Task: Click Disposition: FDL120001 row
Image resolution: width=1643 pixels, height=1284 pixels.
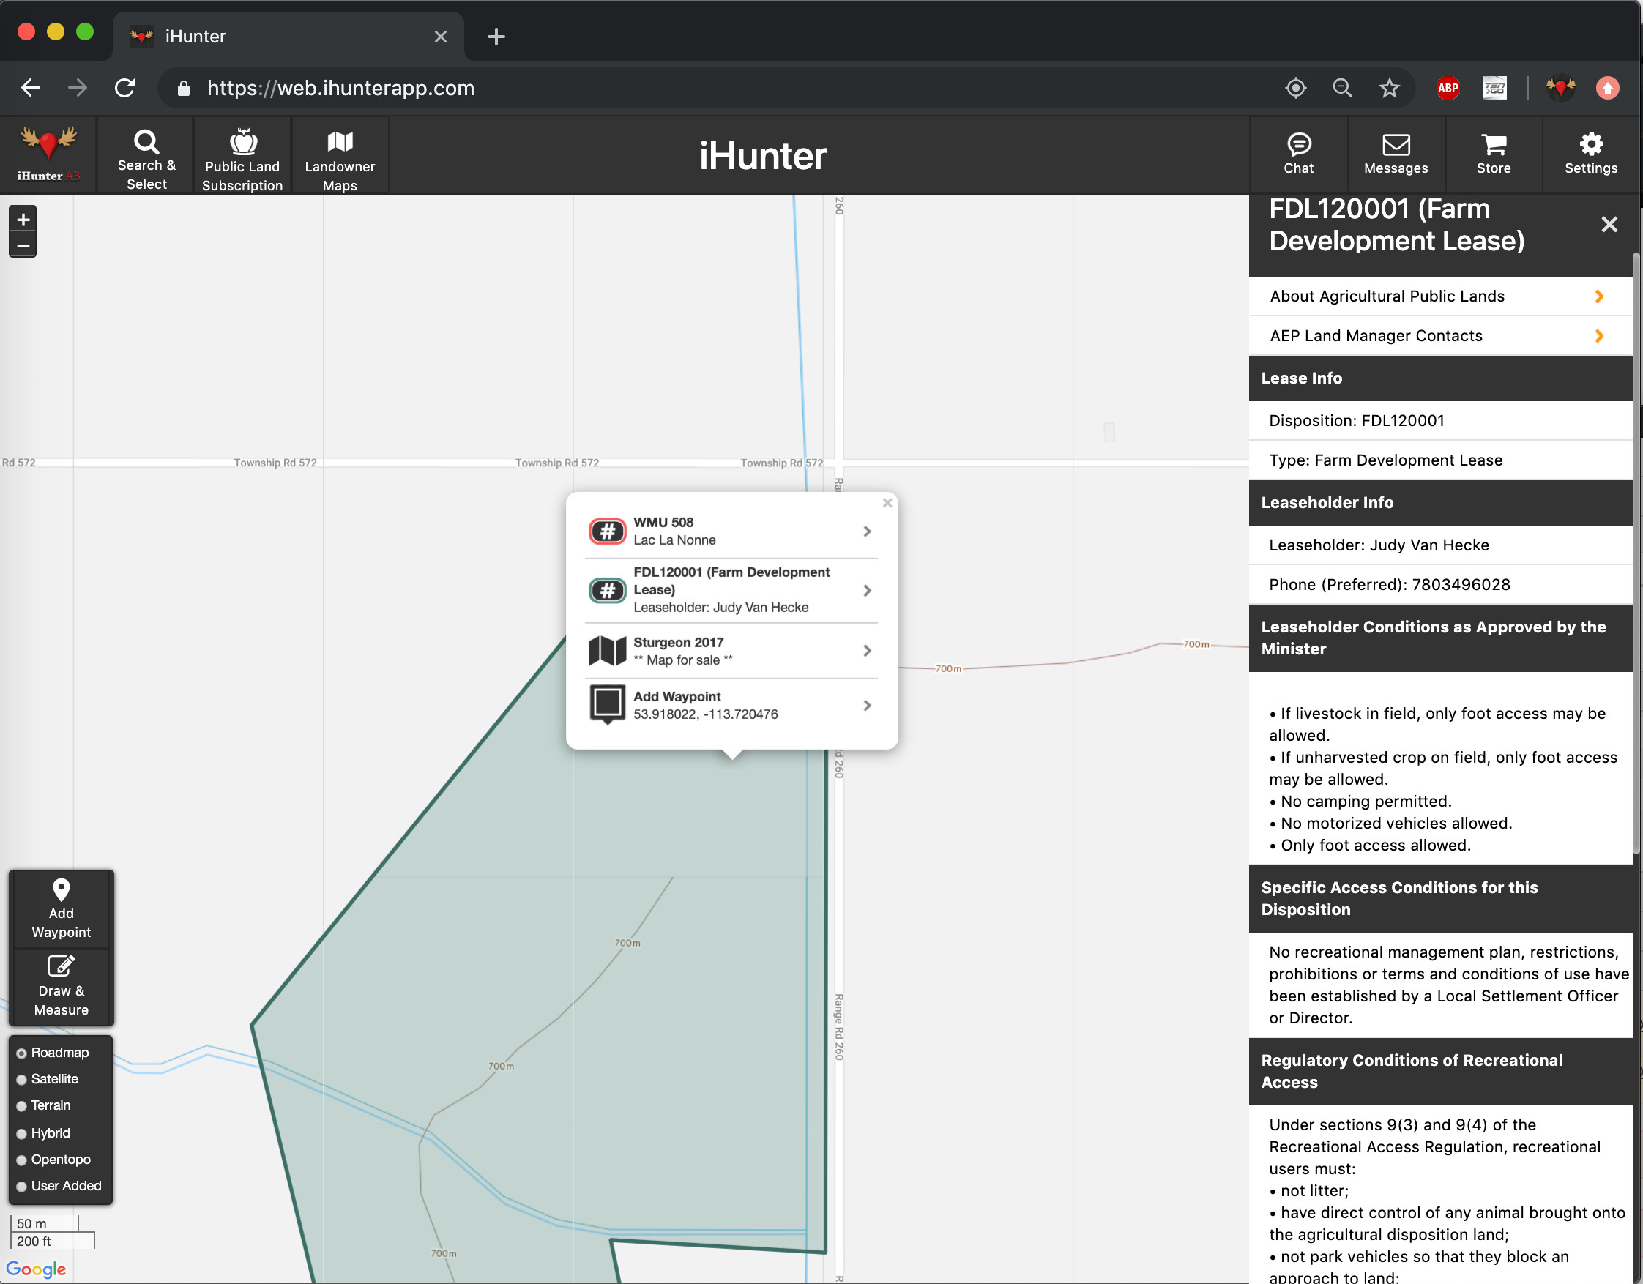Action: pos(1439,420)
